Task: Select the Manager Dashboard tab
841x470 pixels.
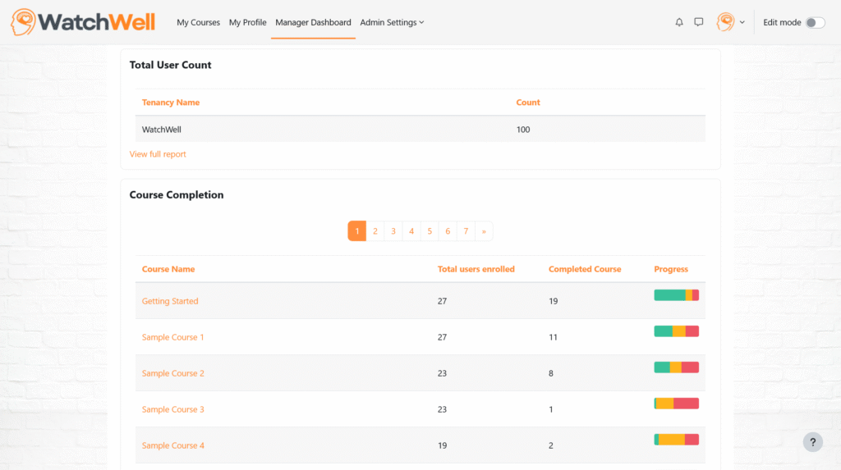Action: pos(313,22)
